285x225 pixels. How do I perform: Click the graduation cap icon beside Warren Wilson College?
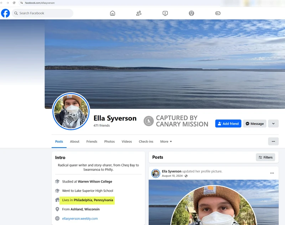coord(57,181)
